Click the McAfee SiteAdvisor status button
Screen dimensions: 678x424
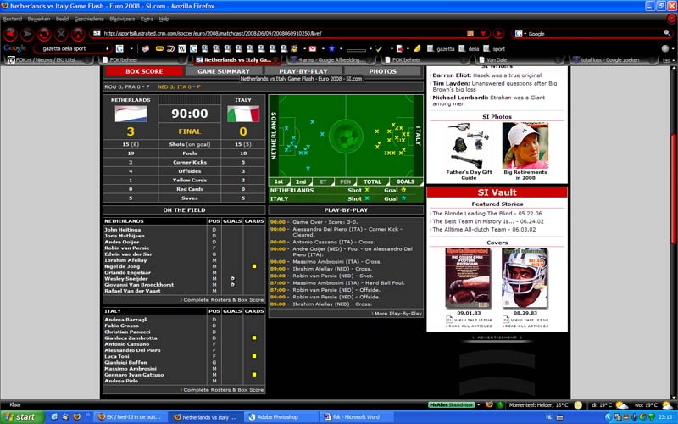click(x=451, y=405)
